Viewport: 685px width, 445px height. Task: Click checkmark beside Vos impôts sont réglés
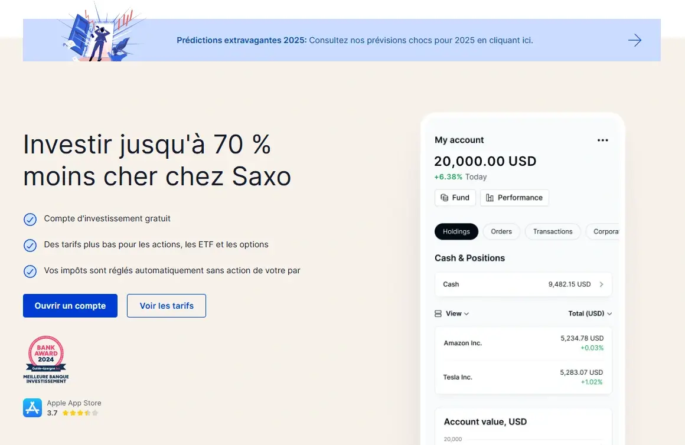click(30, 271)
